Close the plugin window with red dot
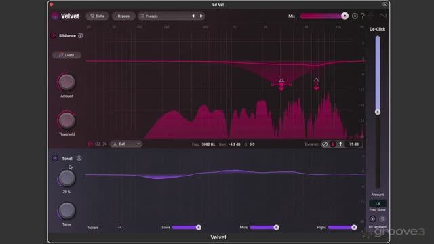Image resolution: width=434 pixels, height=244 pixels. (x=52, y=5)
